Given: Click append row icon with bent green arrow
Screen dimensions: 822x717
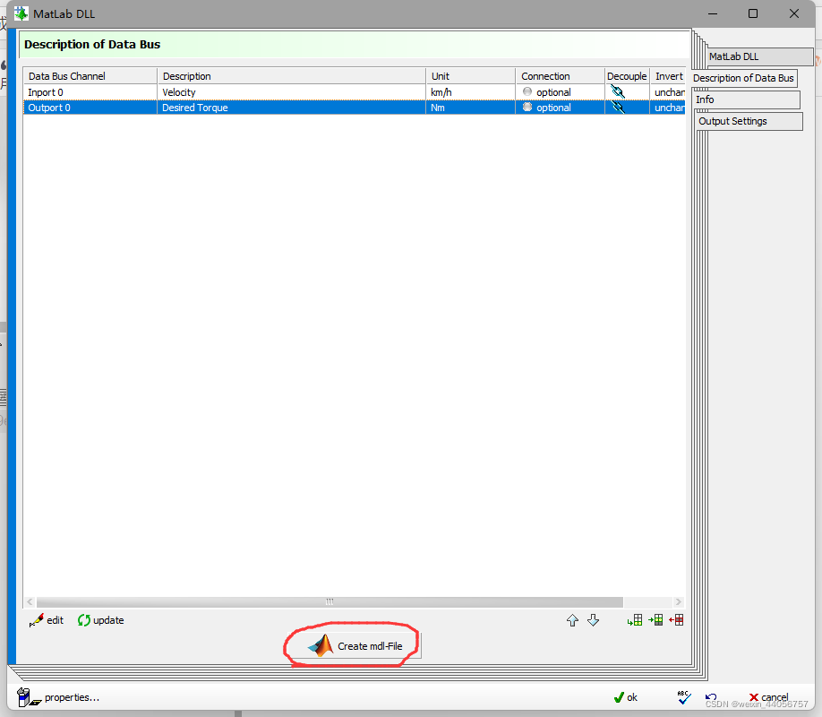Looking at the screenshot, I should tap(635, 620).
